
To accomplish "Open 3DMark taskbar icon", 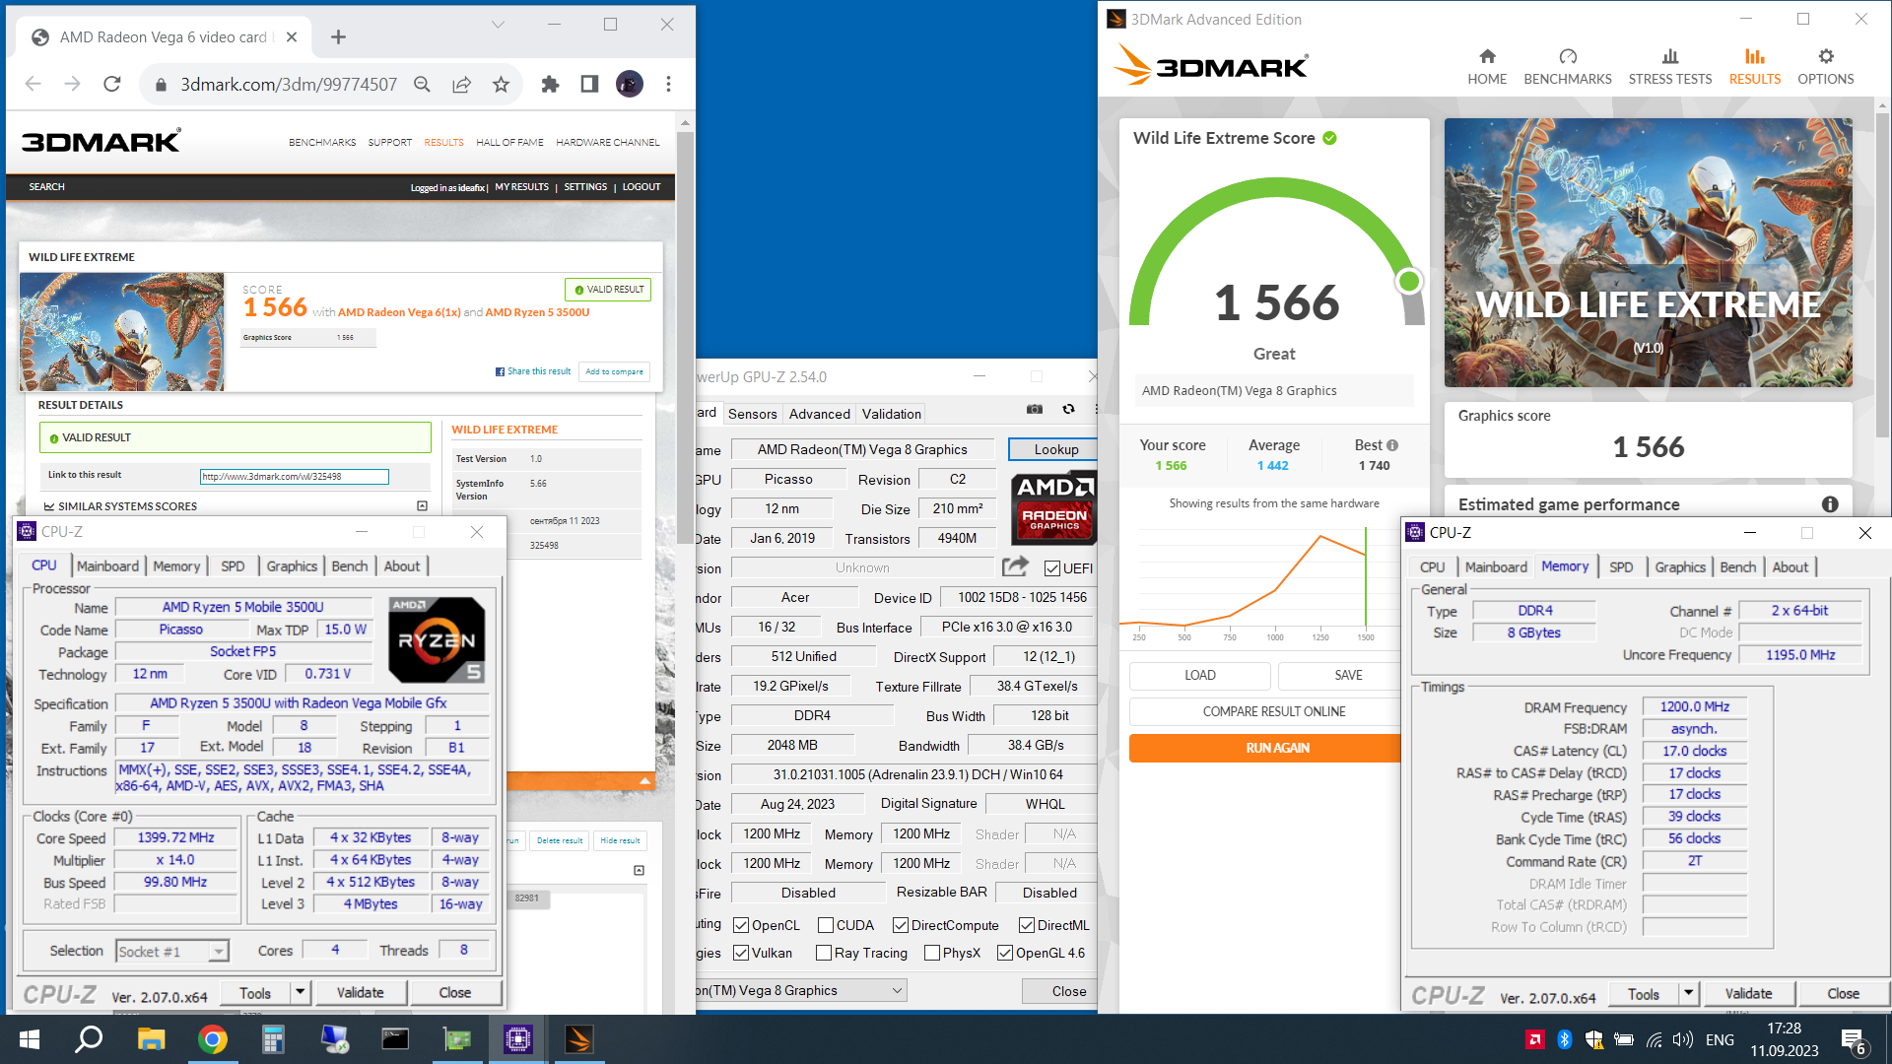I will coord(578,1039).
